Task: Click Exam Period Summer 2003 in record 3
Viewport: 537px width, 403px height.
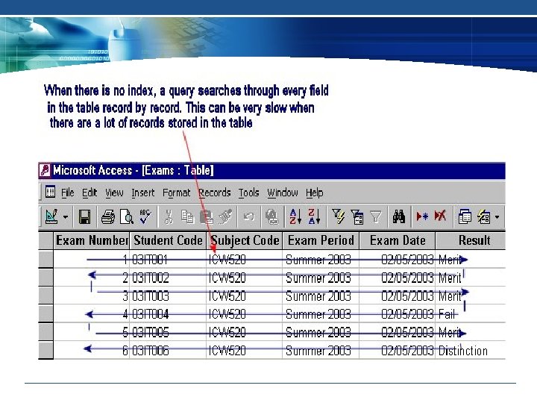Action: coord(321,296)
